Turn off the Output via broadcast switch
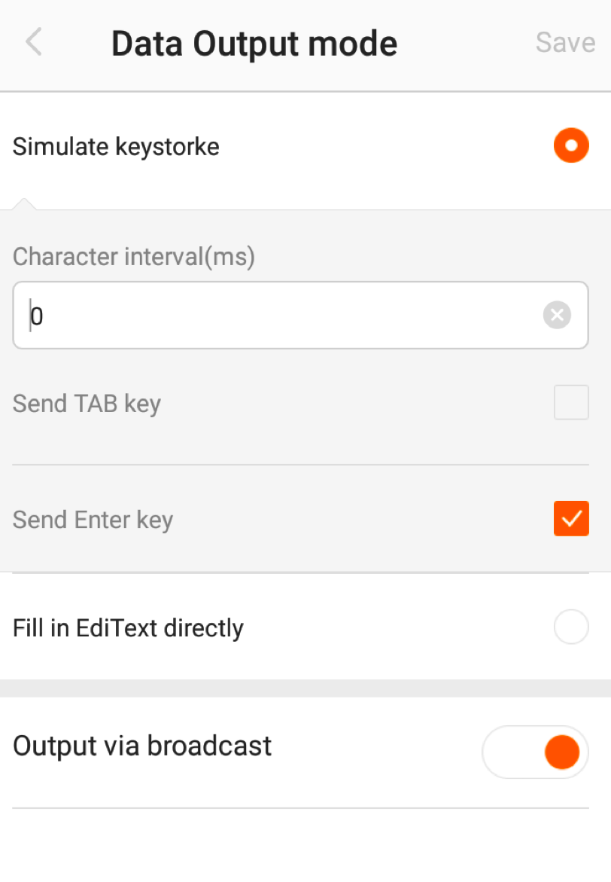Image resolution: width=611 pixels, height=882 pixels. coord(535,752)
